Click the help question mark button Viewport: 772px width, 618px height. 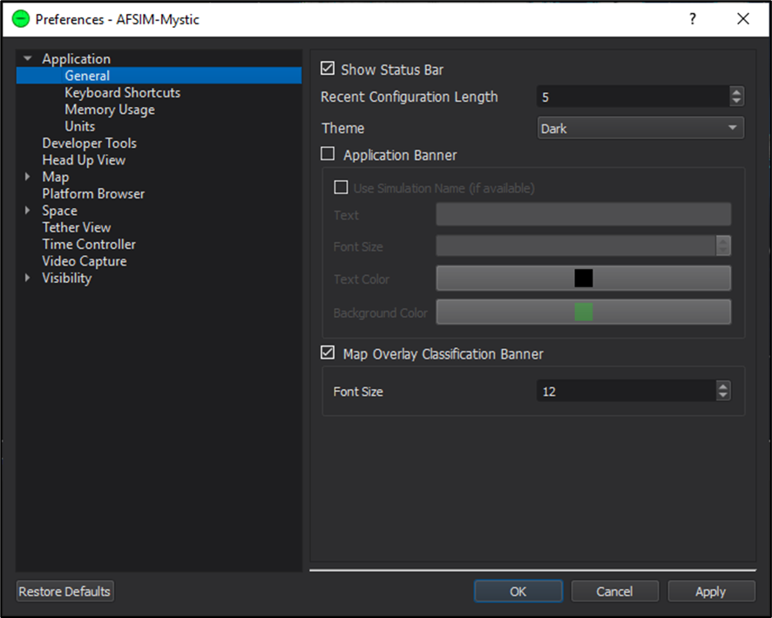(x=692, y=18)
